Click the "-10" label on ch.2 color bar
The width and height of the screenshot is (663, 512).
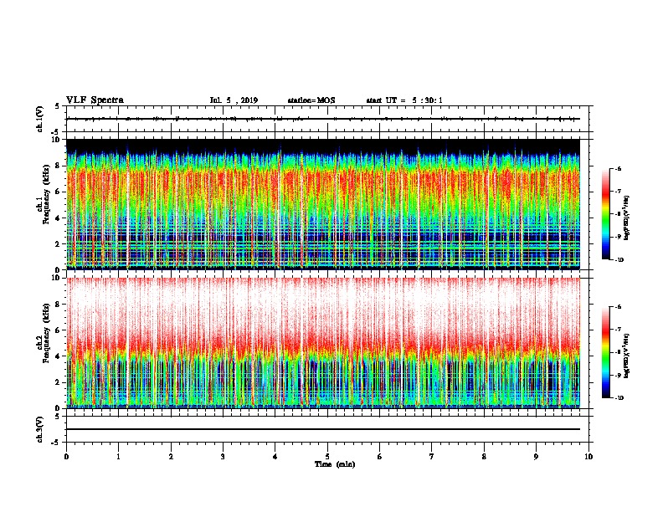(x=619, y=398)
